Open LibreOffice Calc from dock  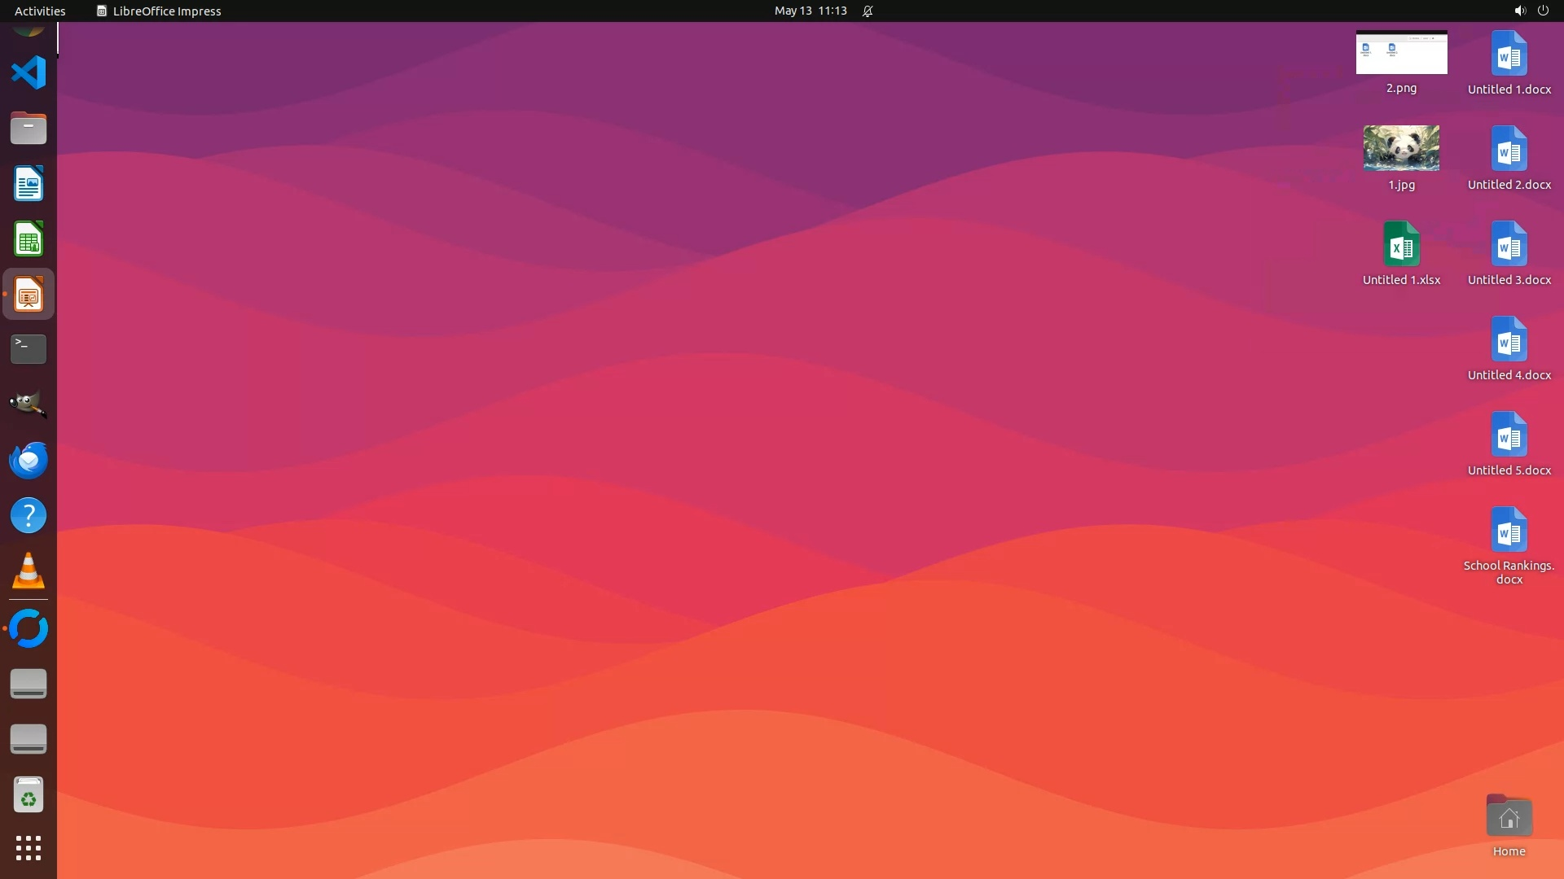click(29, 238)
